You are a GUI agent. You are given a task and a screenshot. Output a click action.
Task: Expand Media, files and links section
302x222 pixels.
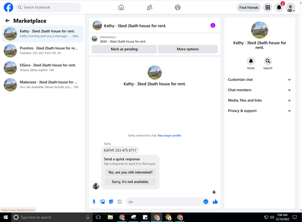(x=259, y=100)
